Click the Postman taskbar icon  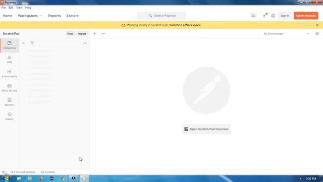tap(84, 178)
